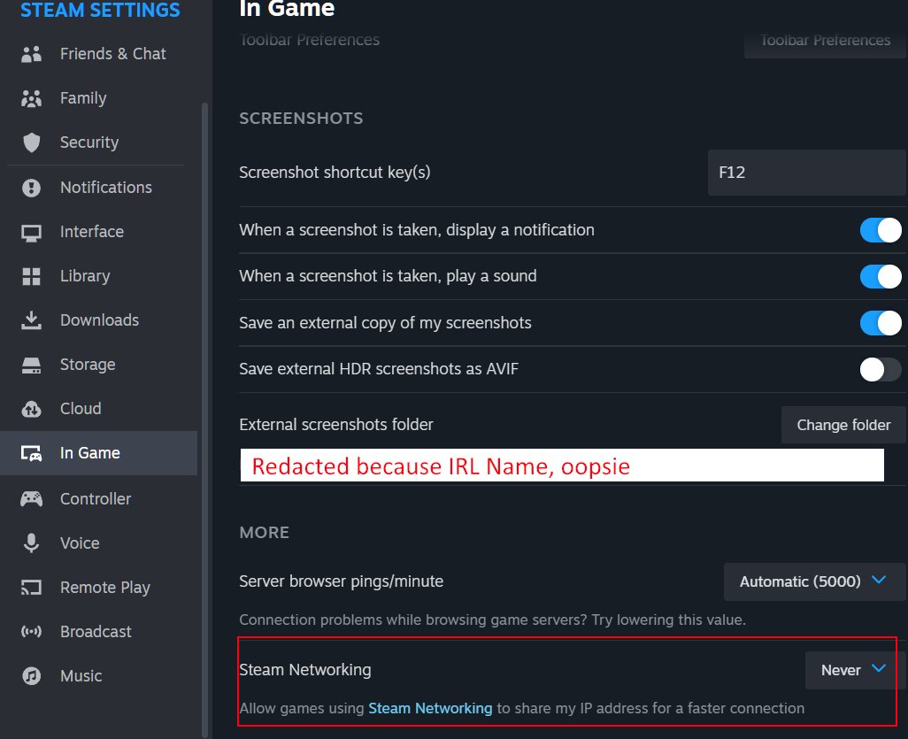The image size is (908, 739).
Task: Click the Security shield icon
Action: 31,142
